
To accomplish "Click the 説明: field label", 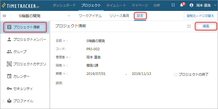I will click(x=59, y=83).
